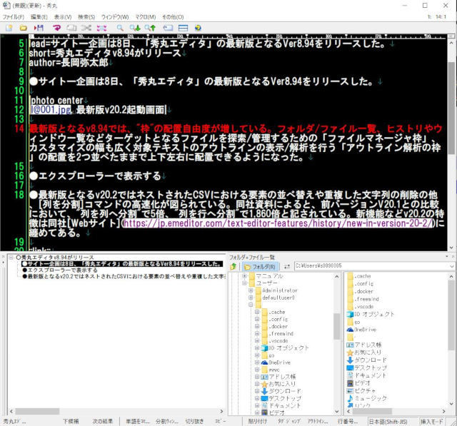Click the 3D オブジェクト cube icon in file list
The image size is (457, 426).
350,314
